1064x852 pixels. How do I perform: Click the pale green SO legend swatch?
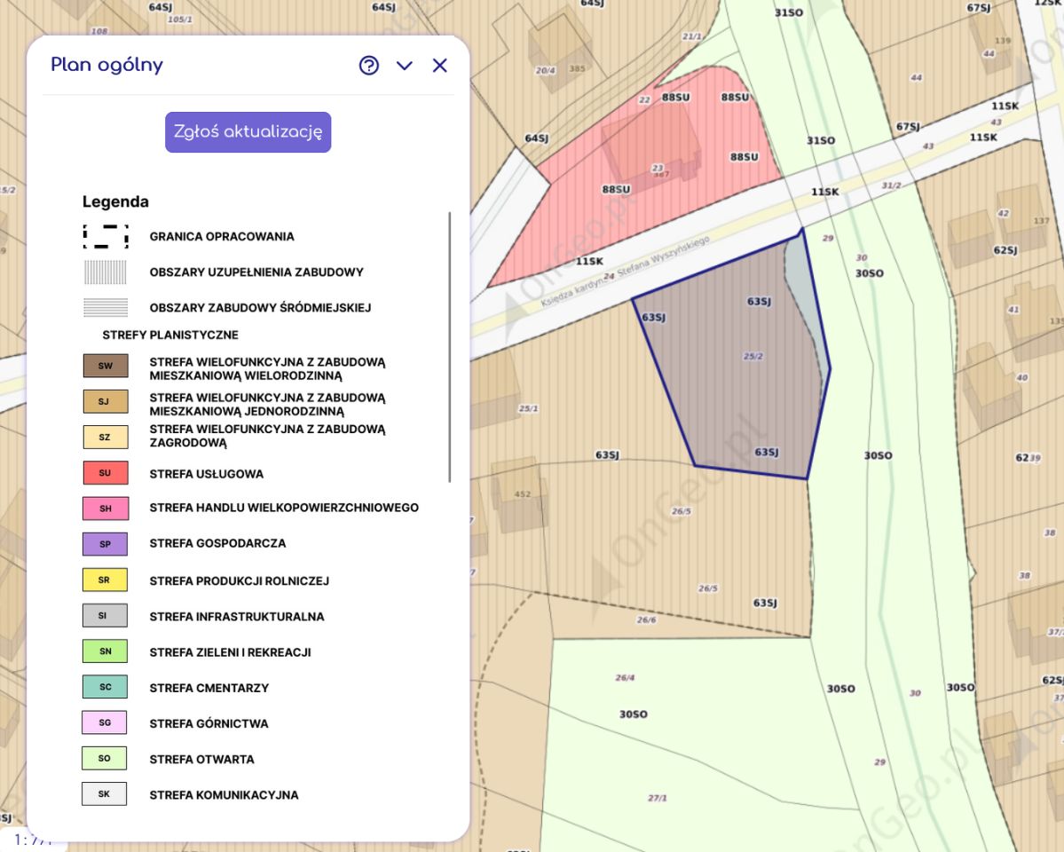coord(106,758)
